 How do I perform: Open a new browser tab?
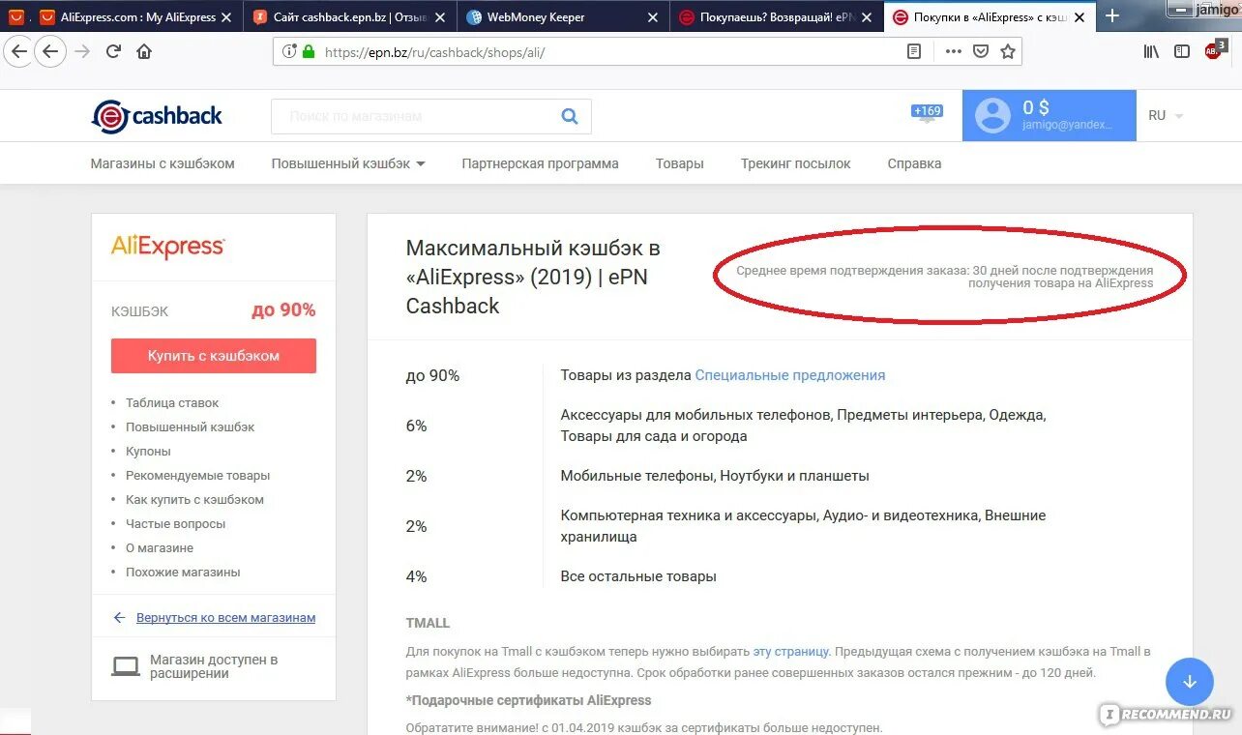tap(1112, 15)
